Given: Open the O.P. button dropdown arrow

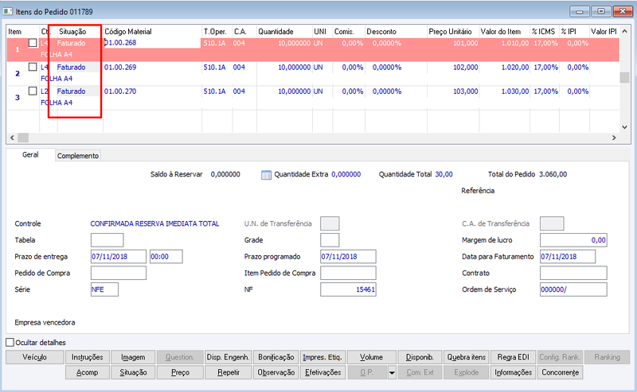Looking at the screenshot, I should pos(392,373).
